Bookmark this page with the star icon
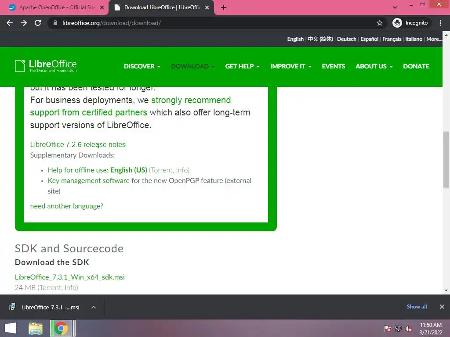 coord(379,23)
